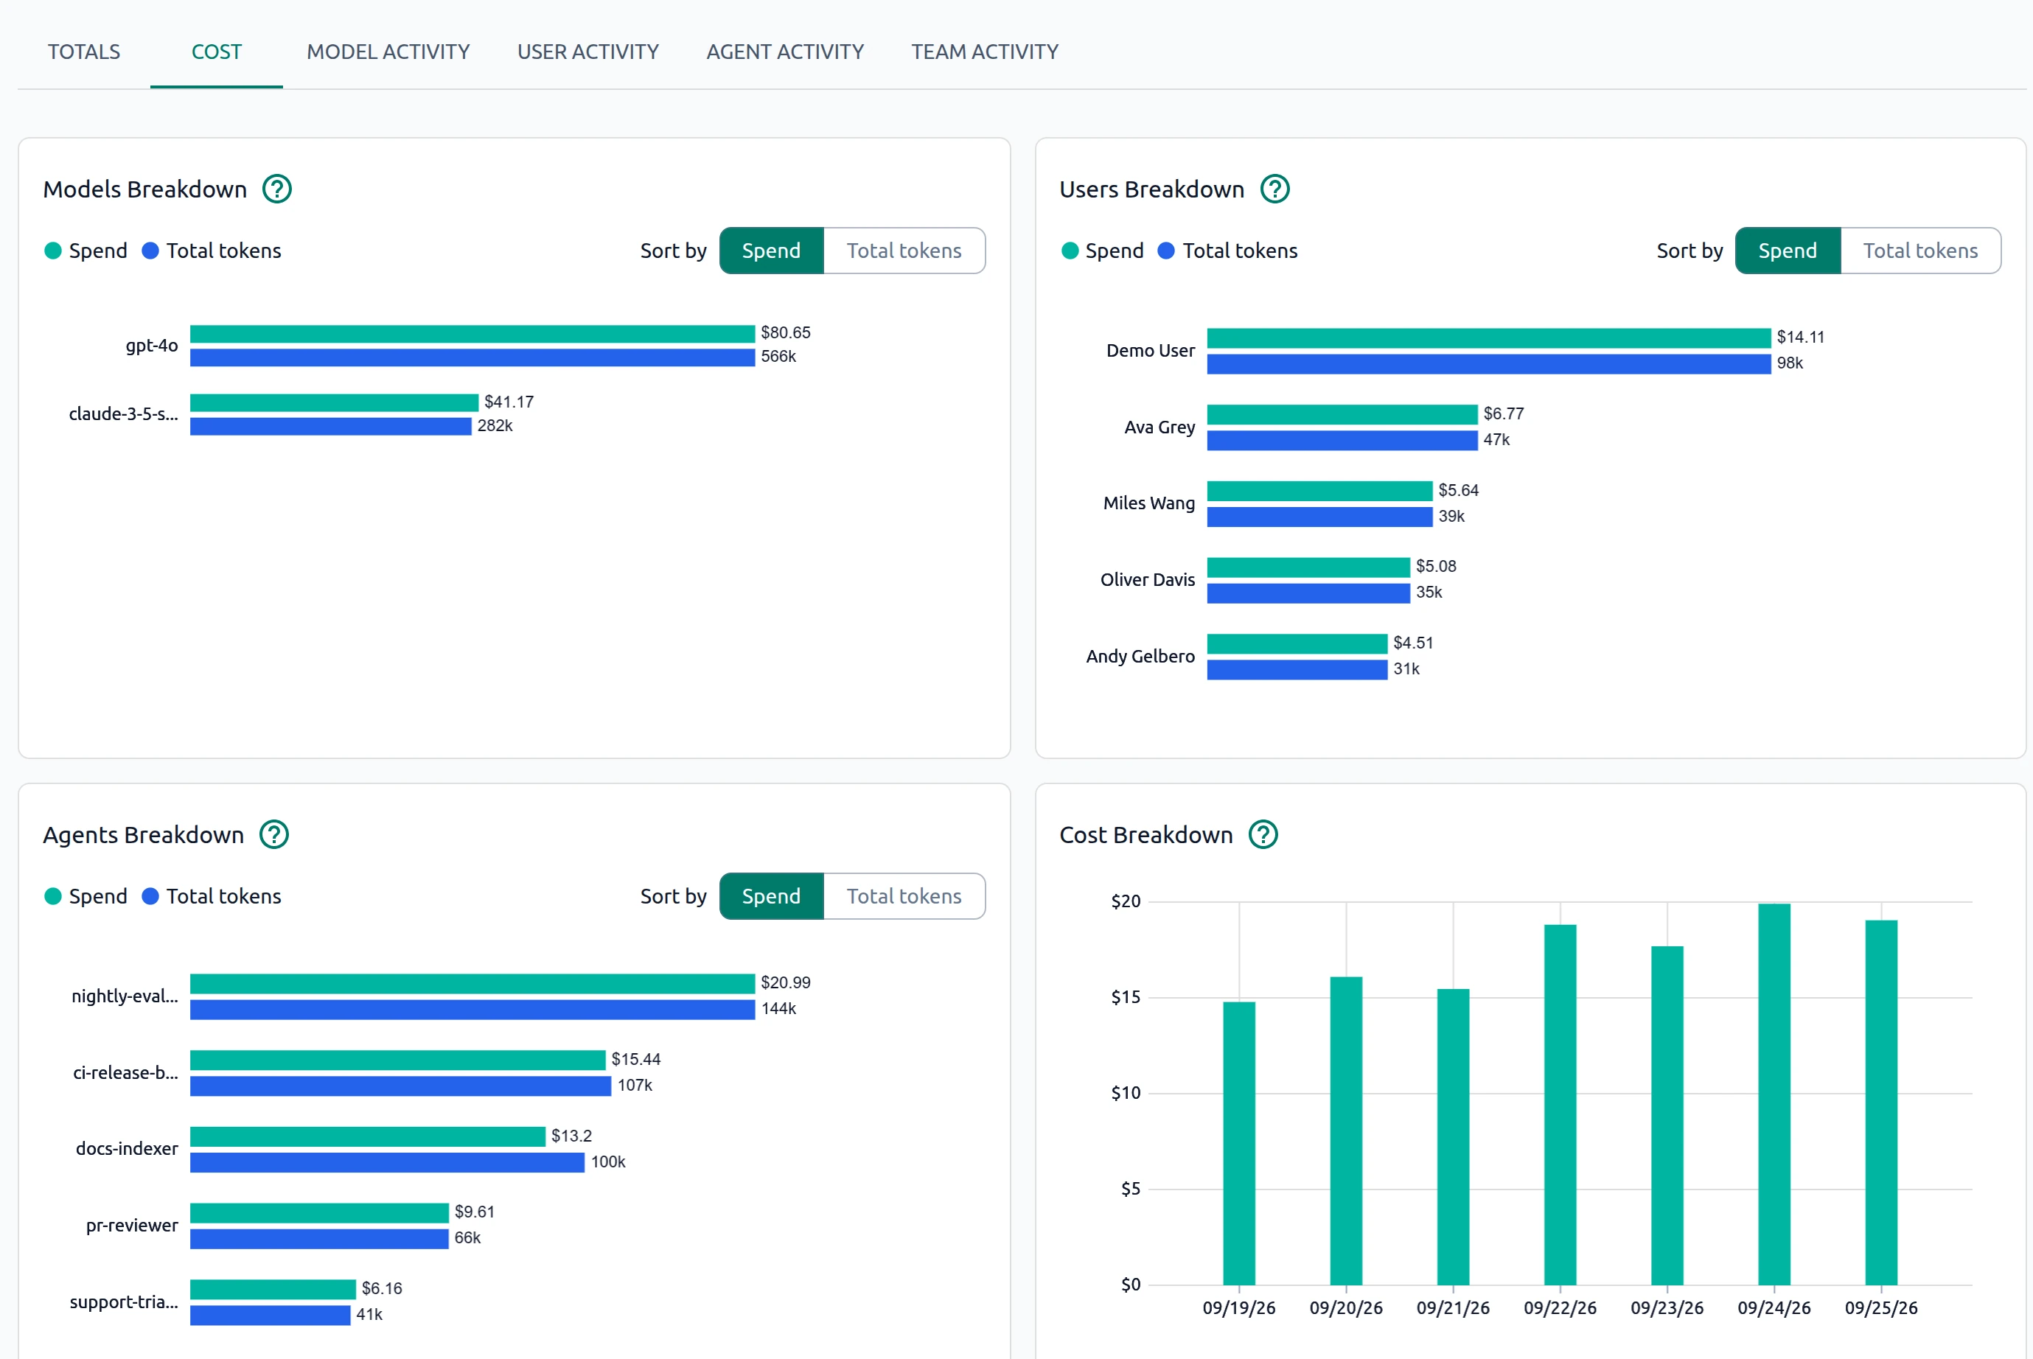
Task: Sort Agents Breakdown by Spend
Action: coord(772,896)
